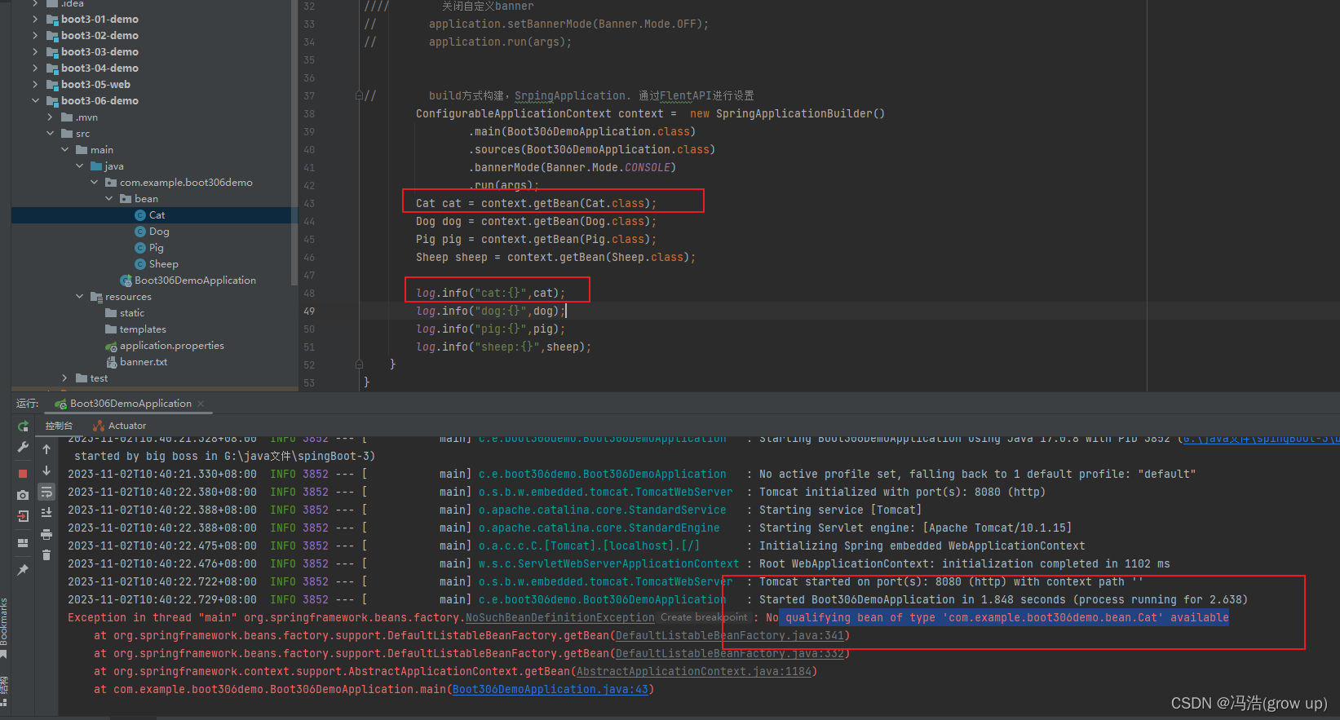The image size is (1340, 720).
Task: Open DefaultListableBeanFactory.java:341 stack link
Action: coord(730,635)
